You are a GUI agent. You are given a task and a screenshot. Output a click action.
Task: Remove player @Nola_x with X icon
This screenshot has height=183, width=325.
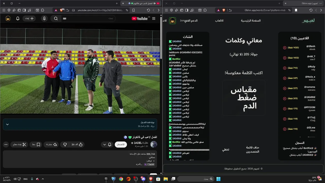point(285,78)
